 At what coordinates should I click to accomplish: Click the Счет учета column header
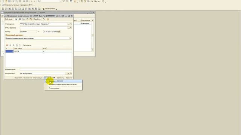(28, 48)
